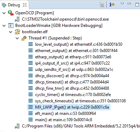Select eft_main() at main.c:53 frame
Viewport: 140px width, 132px height.
pos(65,113)
